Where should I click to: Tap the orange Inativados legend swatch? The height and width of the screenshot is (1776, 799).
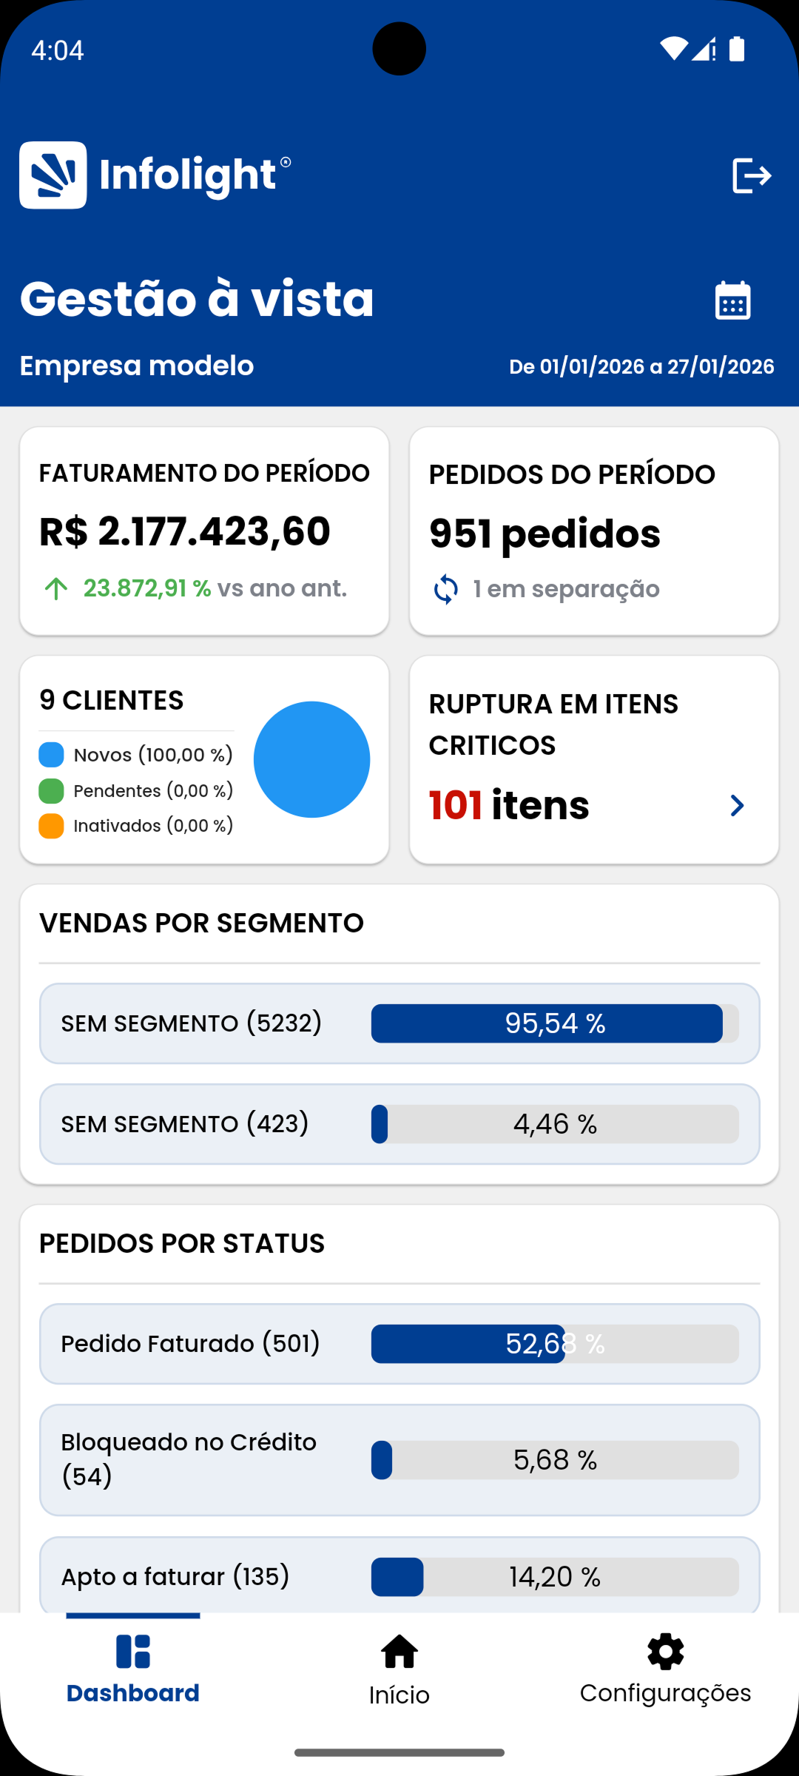51,826
